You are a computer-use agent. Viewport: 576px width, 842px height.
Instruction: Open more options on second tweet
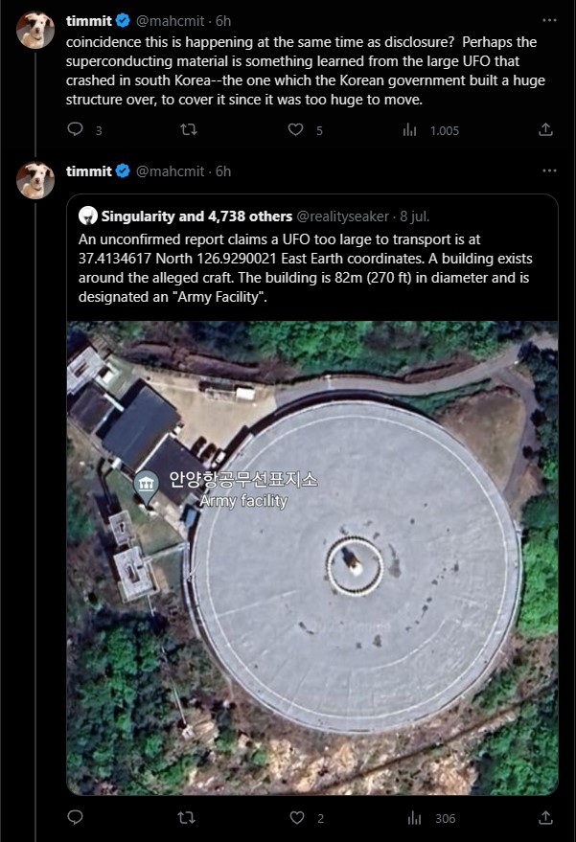pos(549,171)
